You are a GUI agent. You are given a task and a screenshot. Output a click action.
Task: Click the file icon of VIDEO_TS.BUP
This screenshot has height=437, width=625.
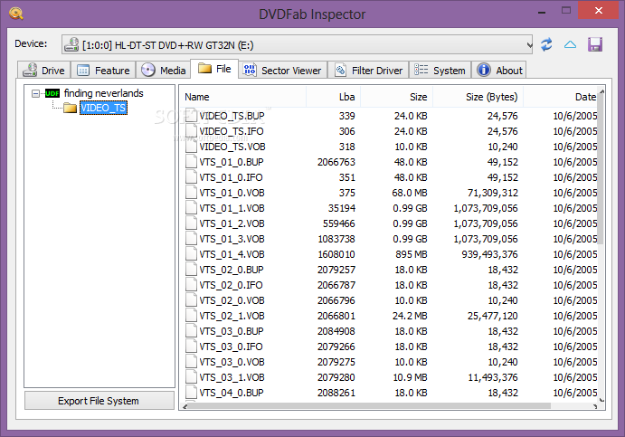(x=192, y=116)
